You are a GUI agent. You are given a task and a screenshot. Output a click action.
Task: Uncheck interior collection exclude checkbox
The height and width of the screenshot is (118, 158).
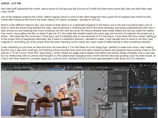(152, 73)
